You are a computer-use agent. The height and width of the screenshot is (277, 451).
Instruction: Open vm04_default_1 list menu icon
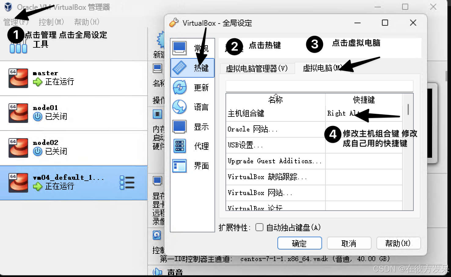pos(127,183)
